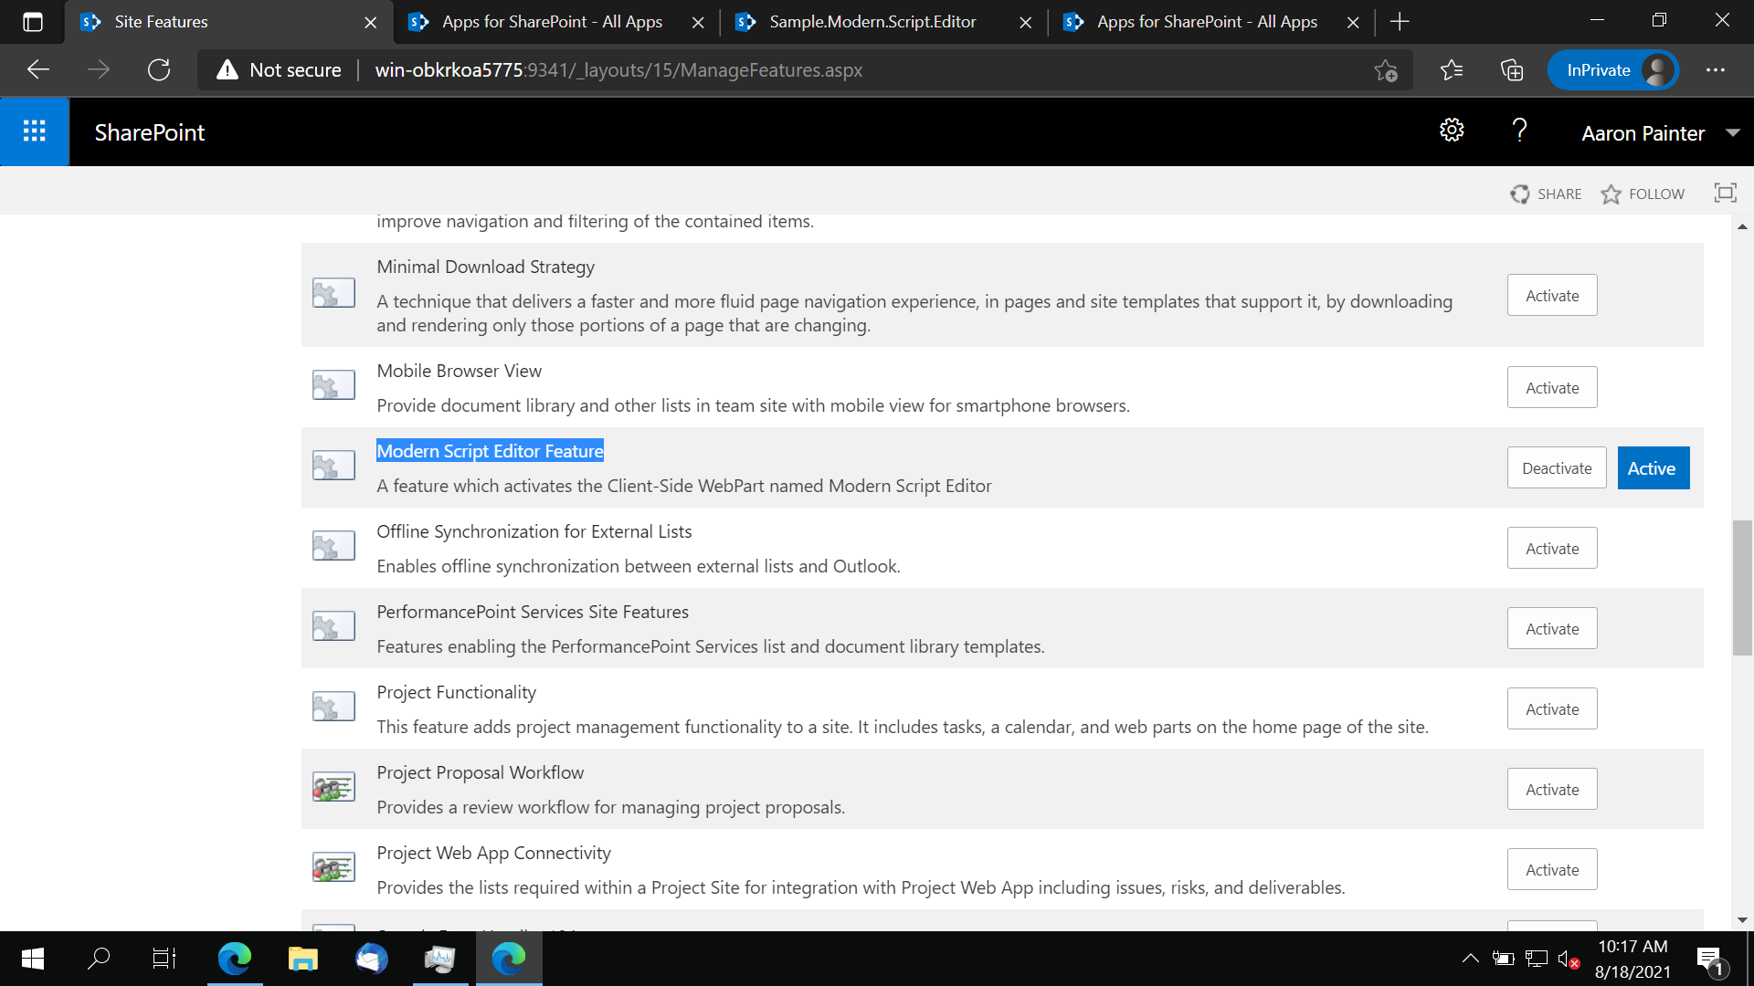Open SharePoint settings gear
This screenshot has height=986, width=1754.
coord(1452,131)
